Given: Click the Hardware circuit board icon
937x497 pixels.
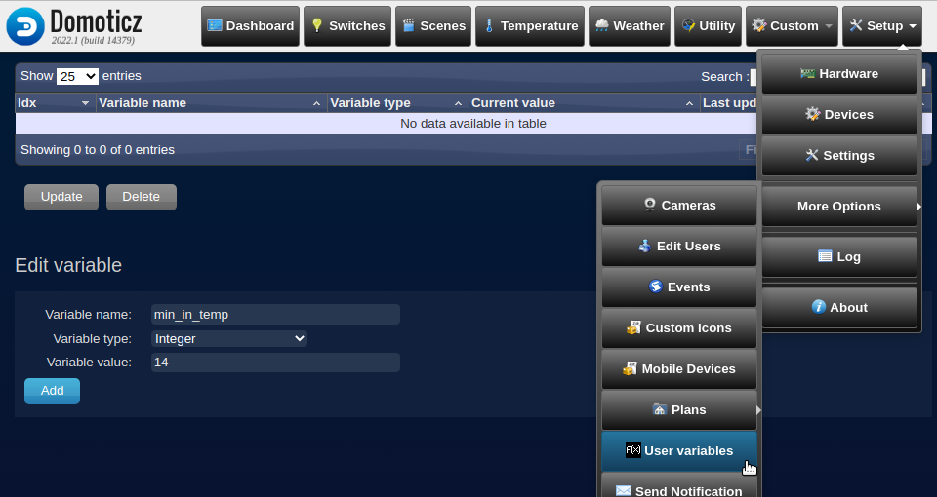Looking at the screenshot, I should point(808,73).
